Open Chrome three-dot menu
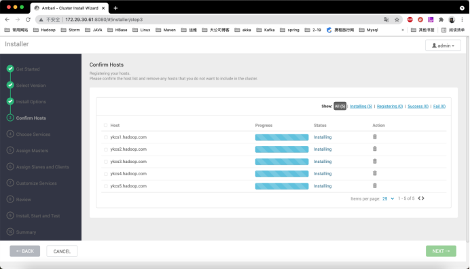Screen dimensions: 470x269 tap(463, 20)
